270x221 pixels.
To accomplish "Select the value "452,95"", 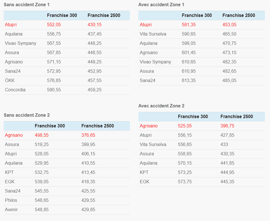I will 94,71.
